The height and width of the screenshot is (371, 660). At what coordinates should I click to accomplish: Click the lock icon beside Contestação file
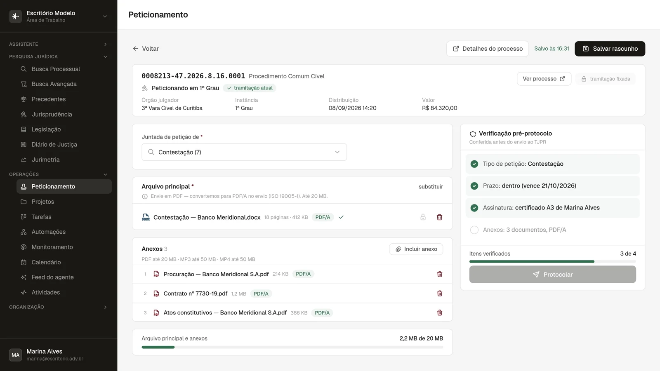(423, 217)
